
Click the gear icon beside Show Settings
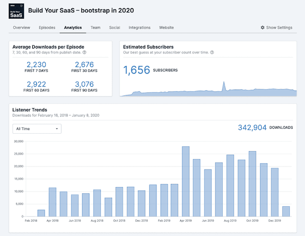(x=263, y=27)
